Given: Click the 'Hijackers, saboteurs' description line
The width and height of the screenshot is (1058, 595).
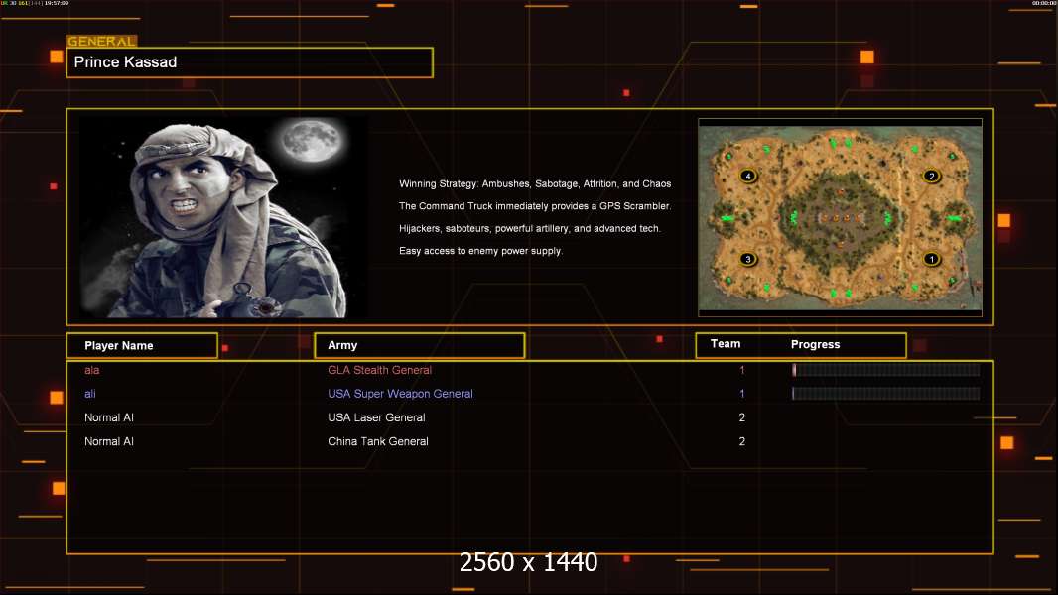Looking at the screenshot, I should coord(530,228).
